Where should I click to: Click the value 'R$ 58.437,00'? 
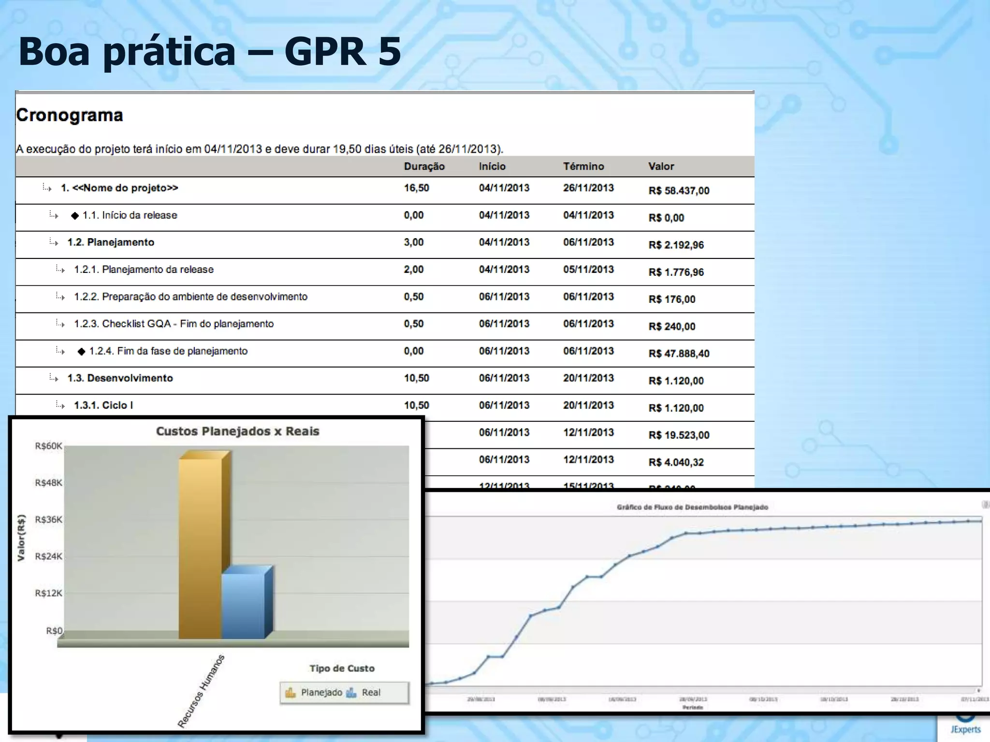[679, 191]
